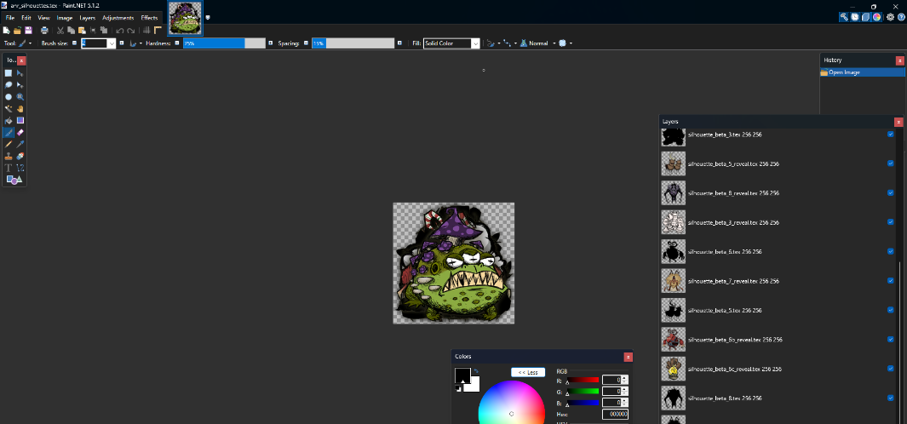Toggle visibility of silhouette_beta_7_reveal.tex layer
Image resolution: width=907 pixels, height=424 pixels.
click(890, 281)
